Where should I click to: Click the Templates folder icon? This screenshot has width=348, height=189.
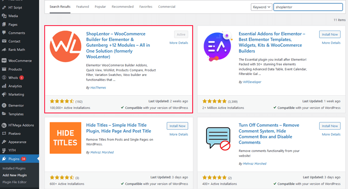pos(4,114)
